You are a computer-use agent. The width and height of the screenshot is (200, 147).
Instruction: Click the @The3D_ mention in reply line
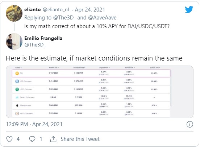tap(64, 18)
